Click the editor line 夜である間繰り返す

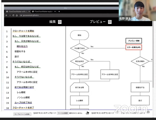[23, 87]
